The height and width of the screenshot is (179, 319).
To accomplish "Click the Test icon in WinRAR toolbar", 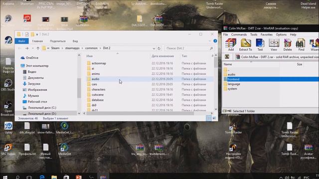I will (x=260, y=44).
